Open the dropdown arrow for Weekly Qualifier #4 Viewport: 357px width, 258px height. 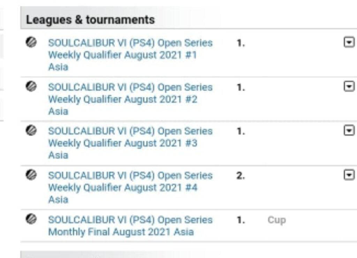(349, 175)
